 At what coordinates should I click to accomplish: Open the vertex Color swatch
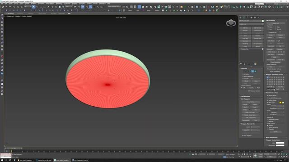(x=280, y=143)
